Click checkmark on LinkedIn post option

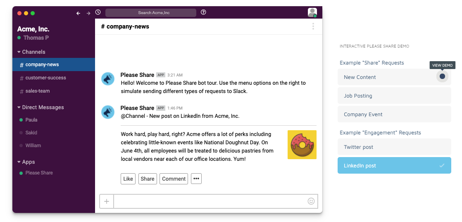442,165
